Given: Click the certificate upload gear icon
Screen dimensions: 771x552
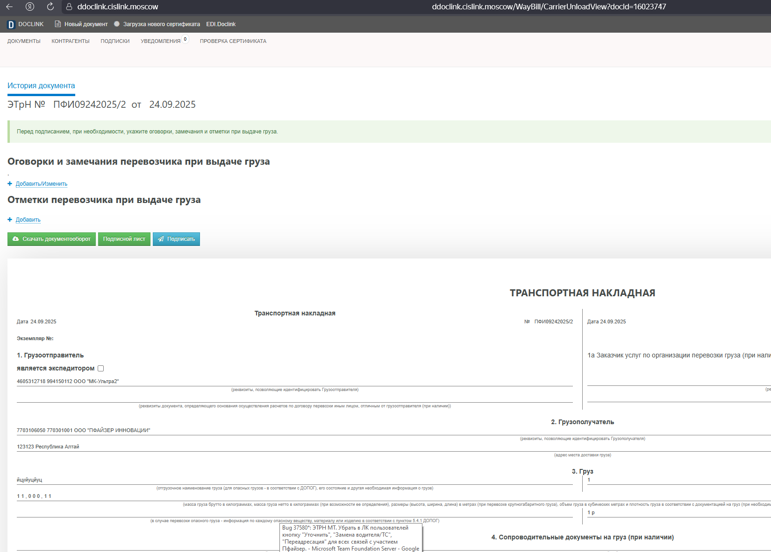Looking at the screenshot, I should (117, 24).
